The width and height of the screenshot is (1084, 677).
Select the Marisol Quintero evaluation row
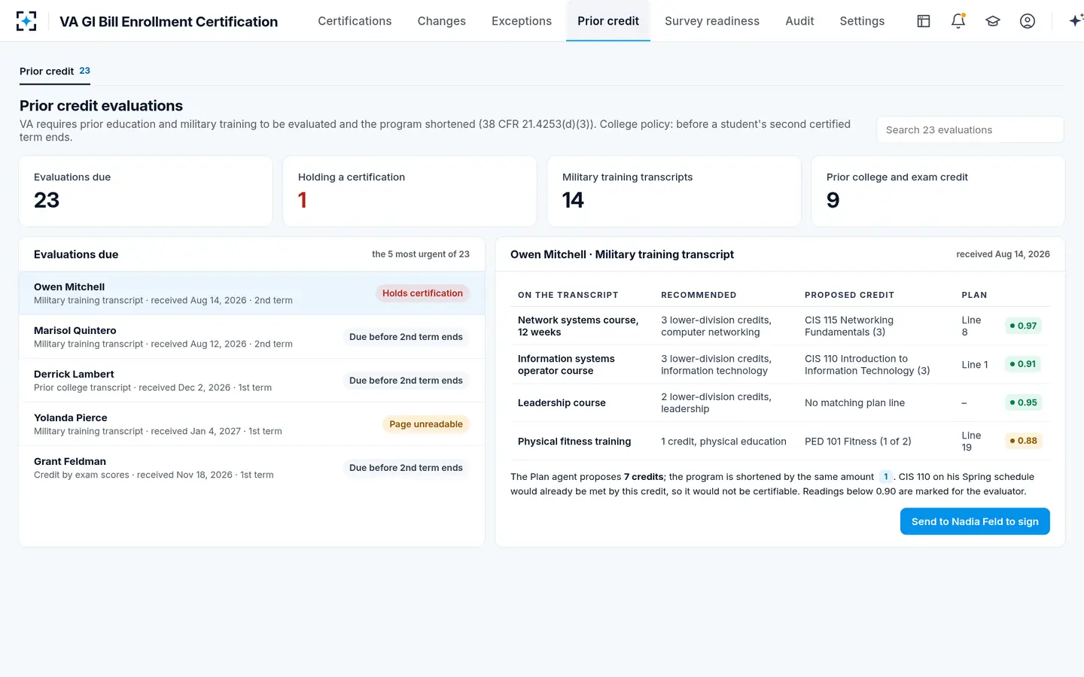251,337
